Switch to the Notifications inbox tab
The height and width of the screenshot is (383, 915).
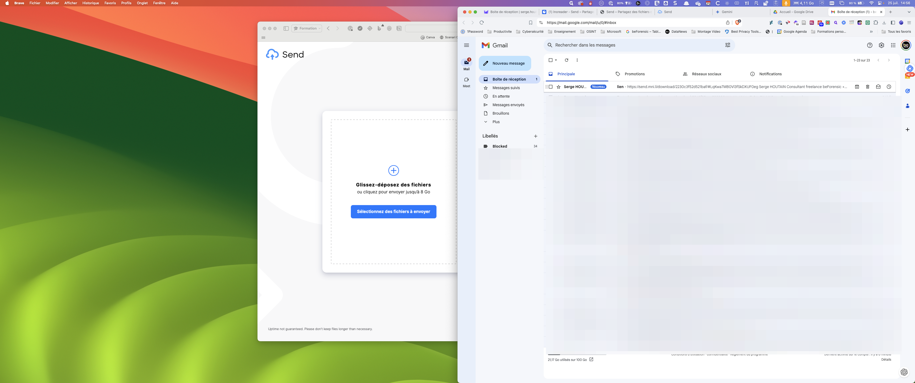point(770,74)
